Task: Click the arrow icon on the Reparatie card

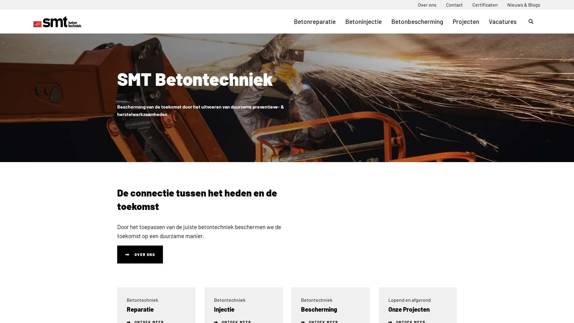Action: (x=129, y=322)
